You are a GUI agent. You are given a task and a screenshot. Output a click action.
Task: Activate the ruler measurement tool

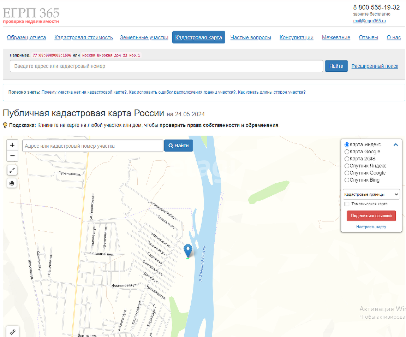tap(13, 332)
